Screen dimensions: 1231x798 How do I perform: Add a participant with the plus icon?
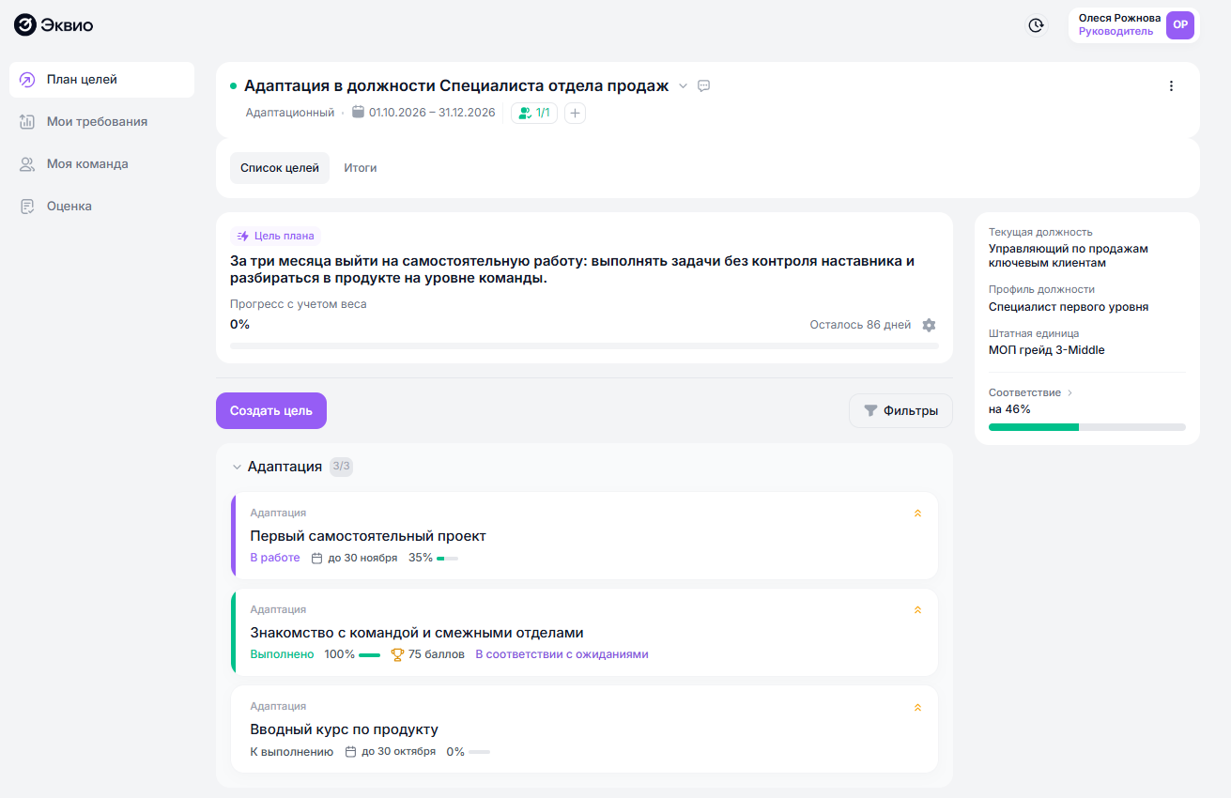pyautogui.click(x=575, y=113)
